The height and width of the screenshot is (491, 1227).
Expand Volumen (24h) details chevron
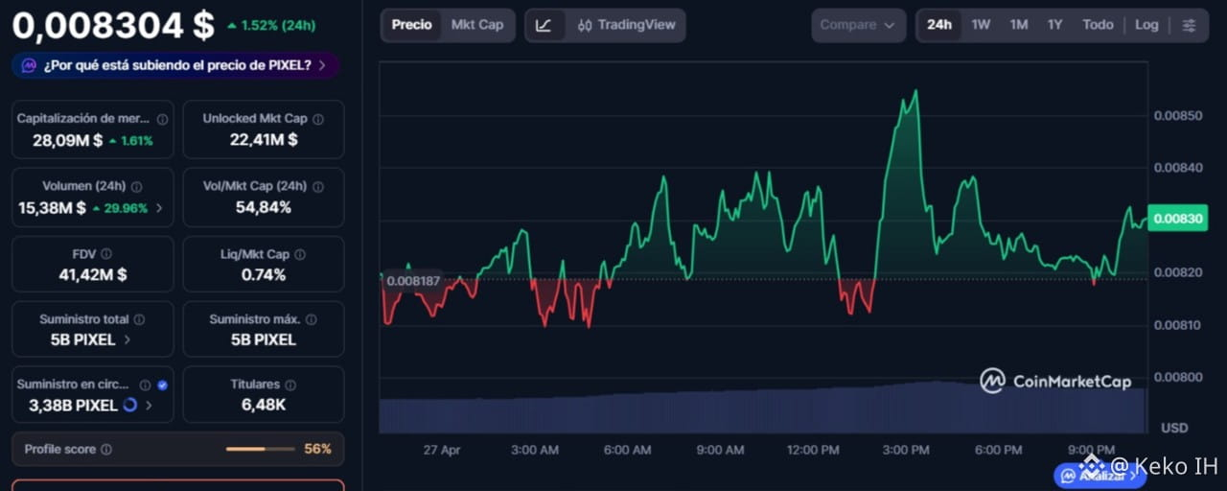pos(159,208)
